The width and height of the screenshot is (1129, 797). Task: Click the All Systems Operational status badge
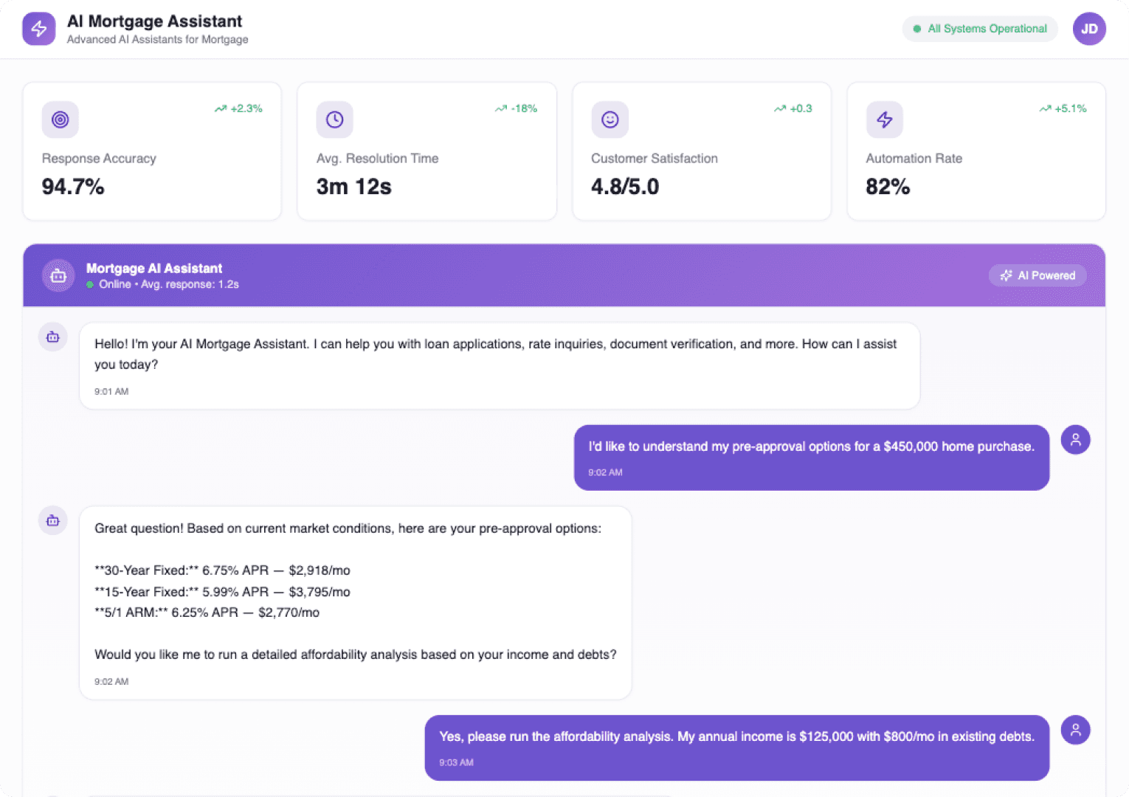pyautogui.click(x=980, y=29)
